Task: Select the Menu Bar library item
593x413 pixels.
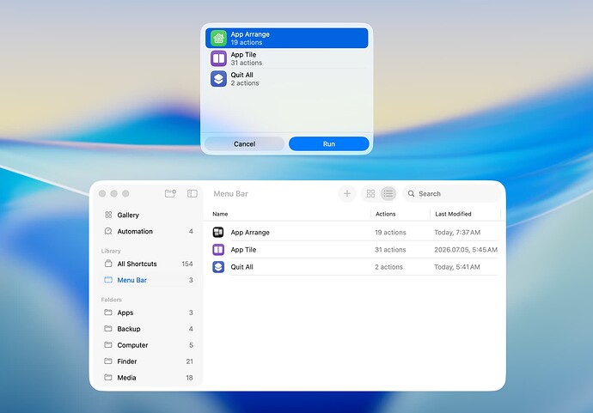Action: [x=148, y=280]
